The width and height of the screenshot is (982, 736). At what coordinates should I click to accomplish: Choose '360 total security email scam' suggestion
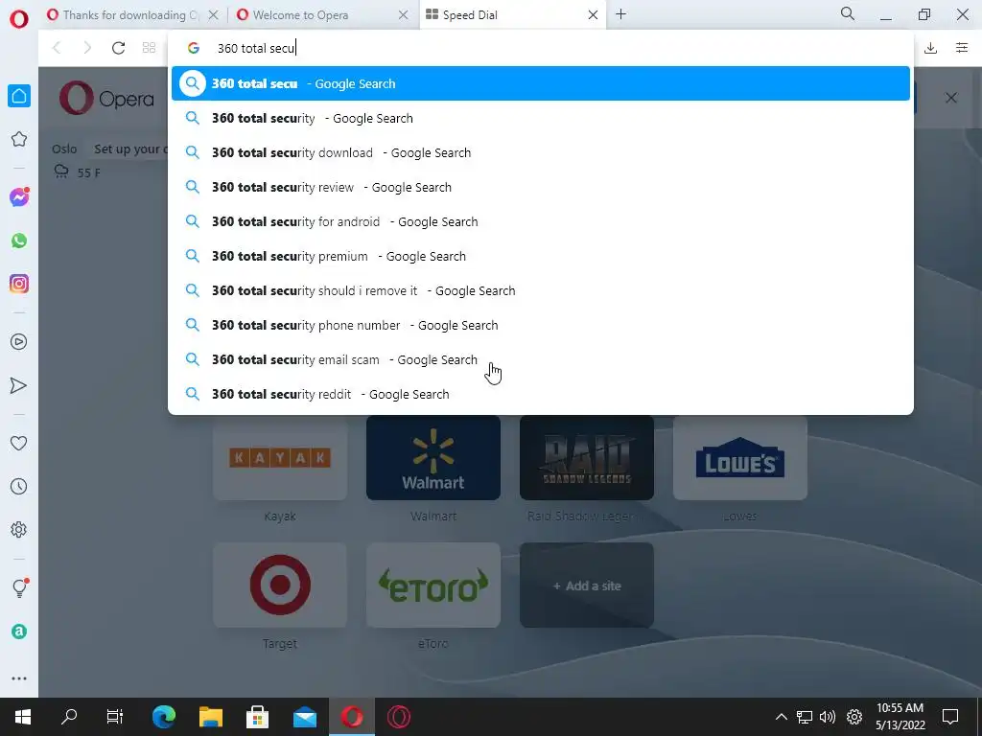tap(541, 359)
